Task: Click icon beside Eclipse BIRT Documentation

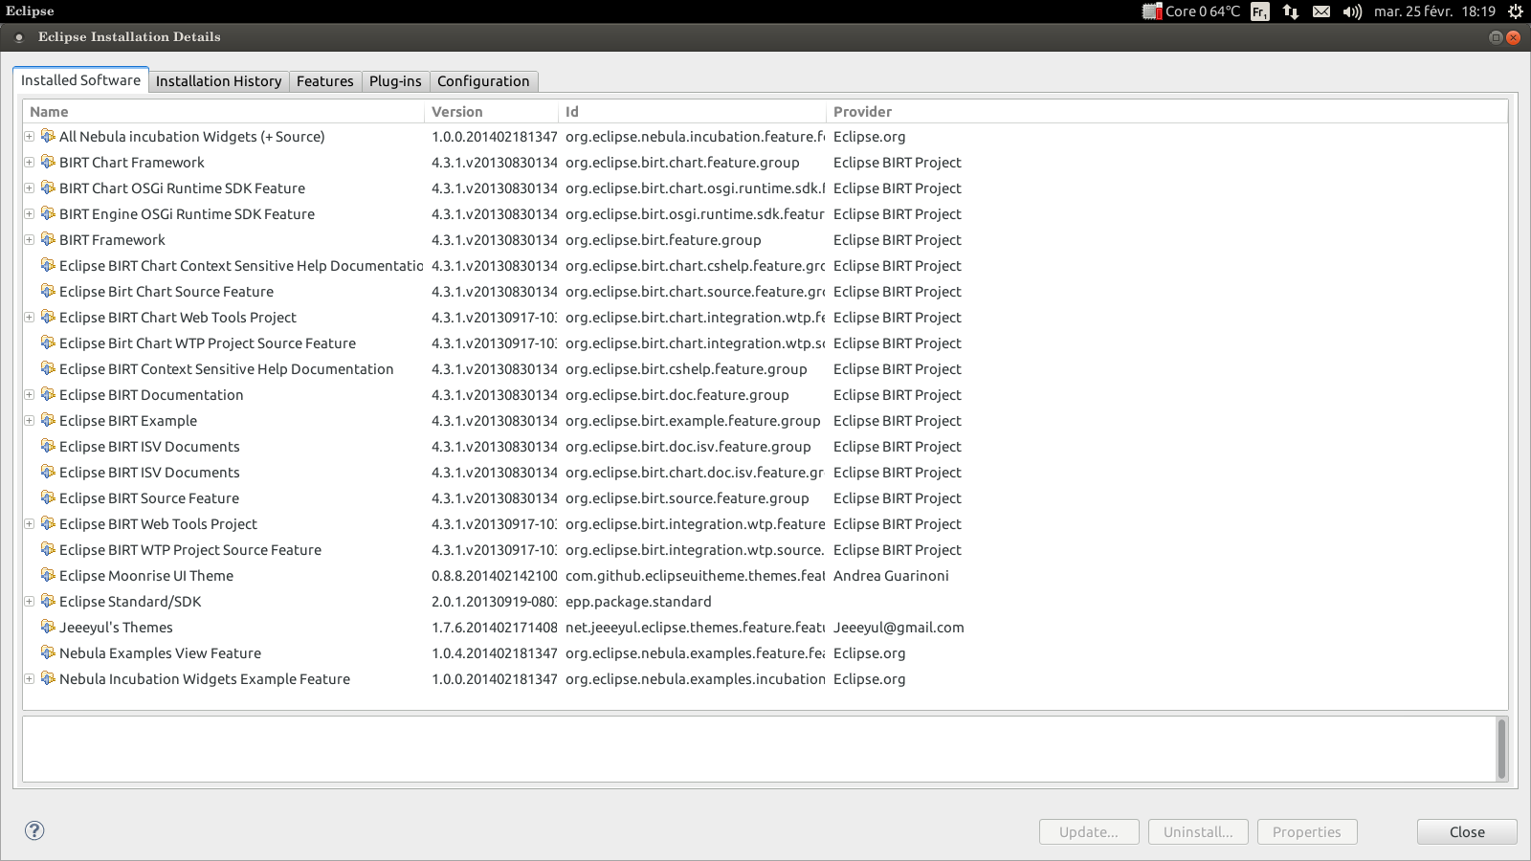Action: pos(48,395)
